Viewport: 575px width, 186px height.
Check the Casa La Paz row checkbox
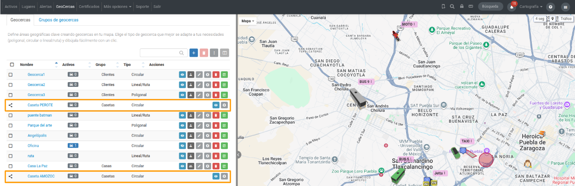point(10,166)
